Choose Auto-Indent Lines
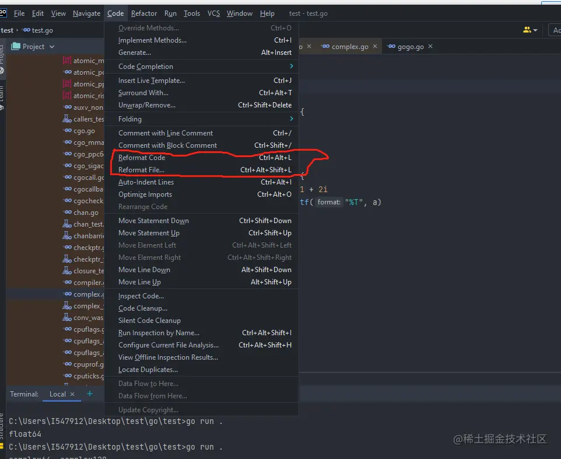The width and height of the screenshot is (561, 459). point(202,182)
